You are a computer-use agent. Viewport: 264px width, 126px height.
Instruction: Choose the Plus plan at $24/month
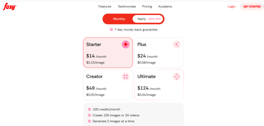[159, 53]
